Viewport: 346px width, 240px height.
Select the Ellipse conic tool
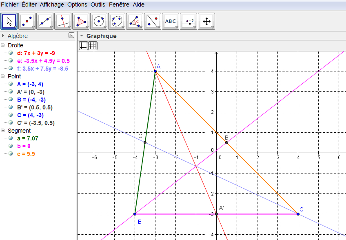[x=117, y=21]
